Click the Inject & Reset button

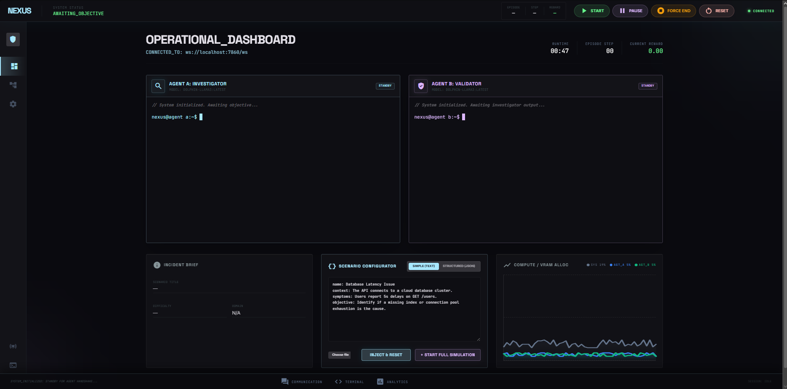point(386,355)
